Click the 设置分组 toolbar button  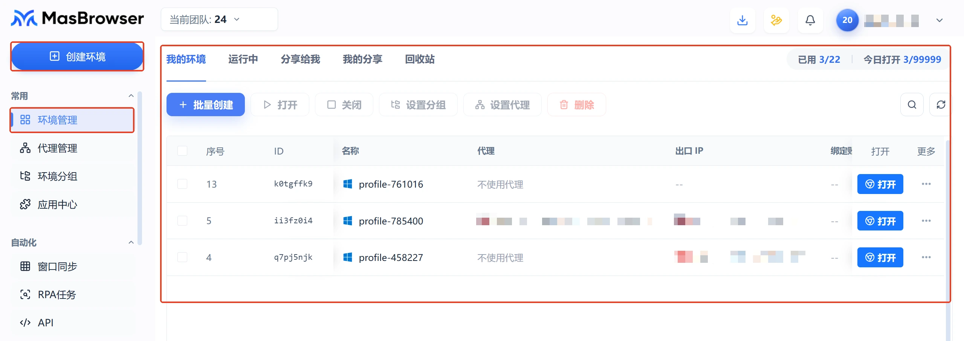click(x=418, y=105)
